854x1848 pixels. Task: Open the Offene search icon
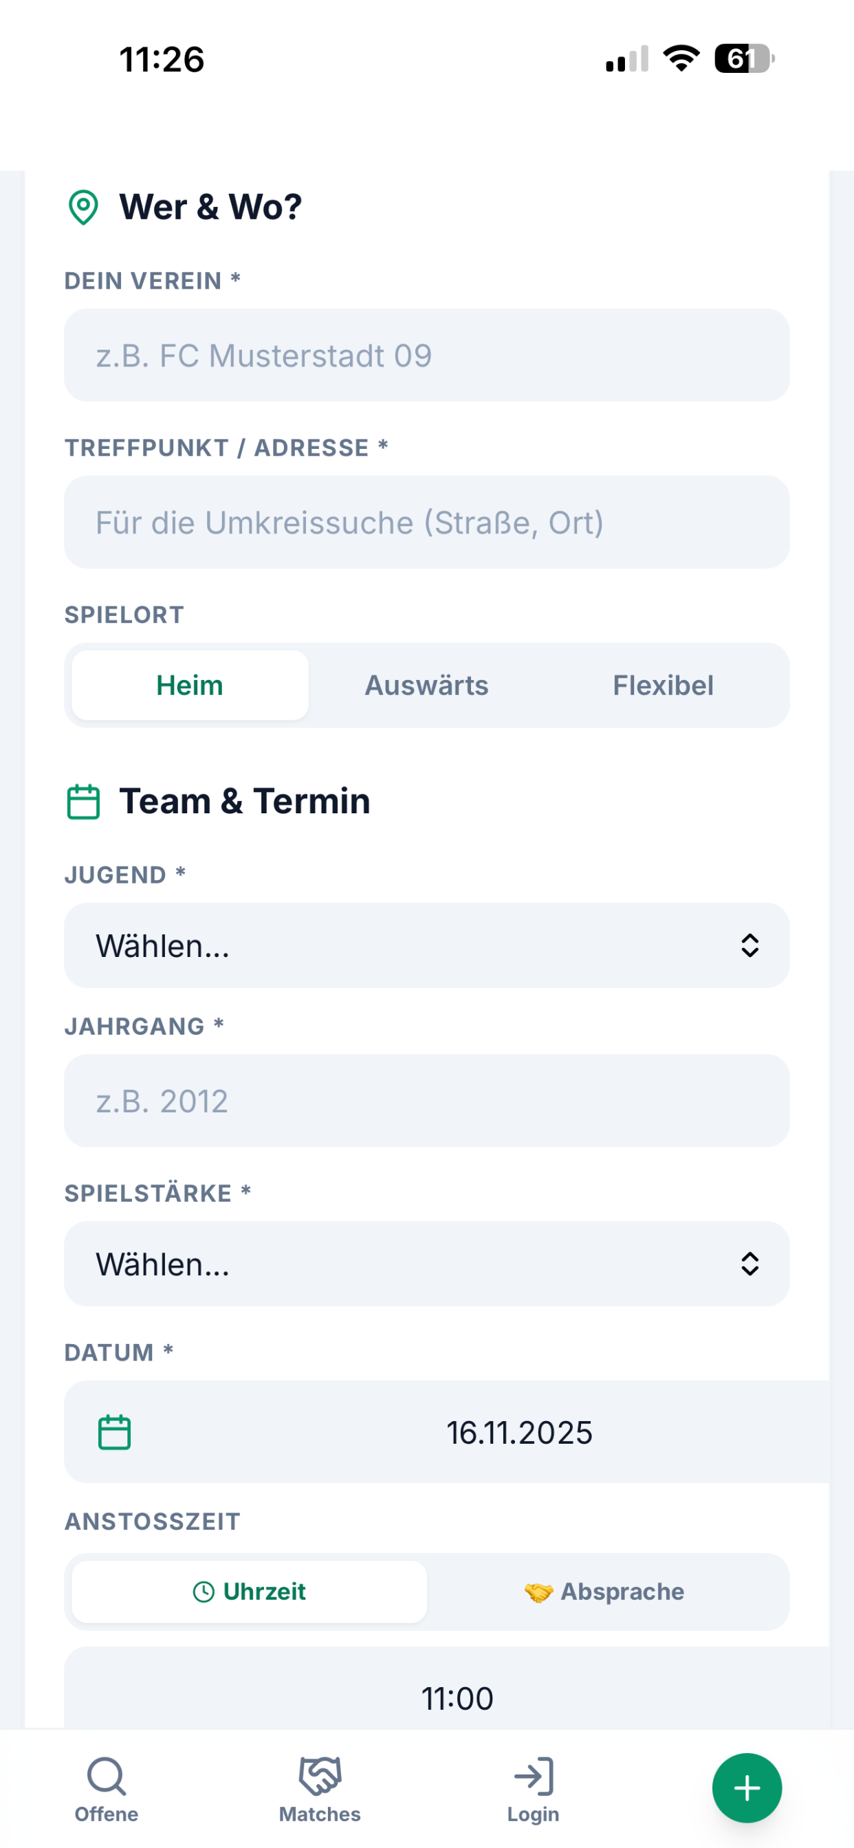(x=106, y=1776)
